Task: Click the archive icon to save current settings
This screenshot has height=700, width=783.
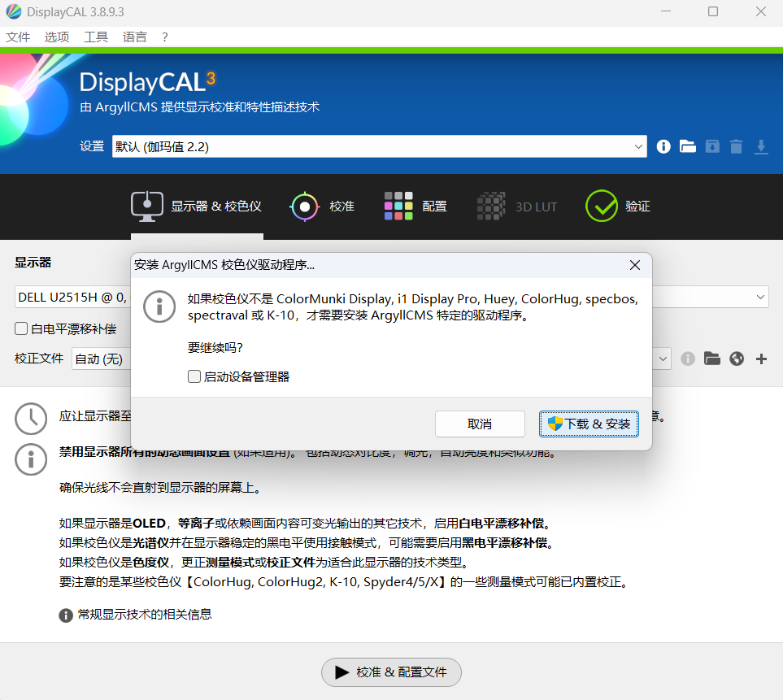Action: [x=711, y=146]
